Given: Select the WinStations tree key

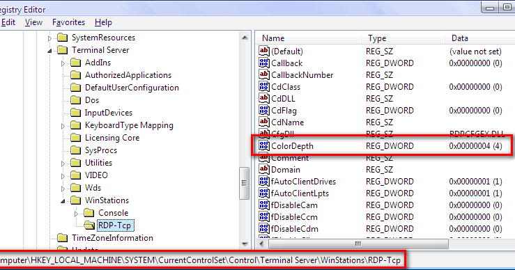Looking at the screenshot, I should click(107, 200).
